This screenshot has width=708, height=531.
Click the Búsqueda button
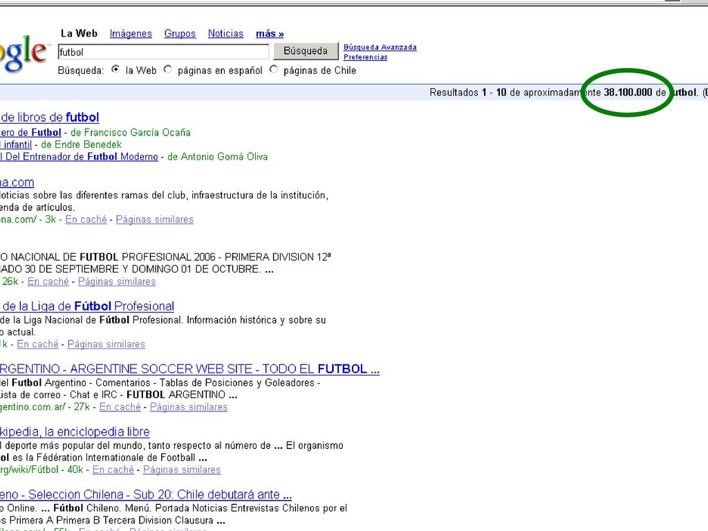point(306,51)
